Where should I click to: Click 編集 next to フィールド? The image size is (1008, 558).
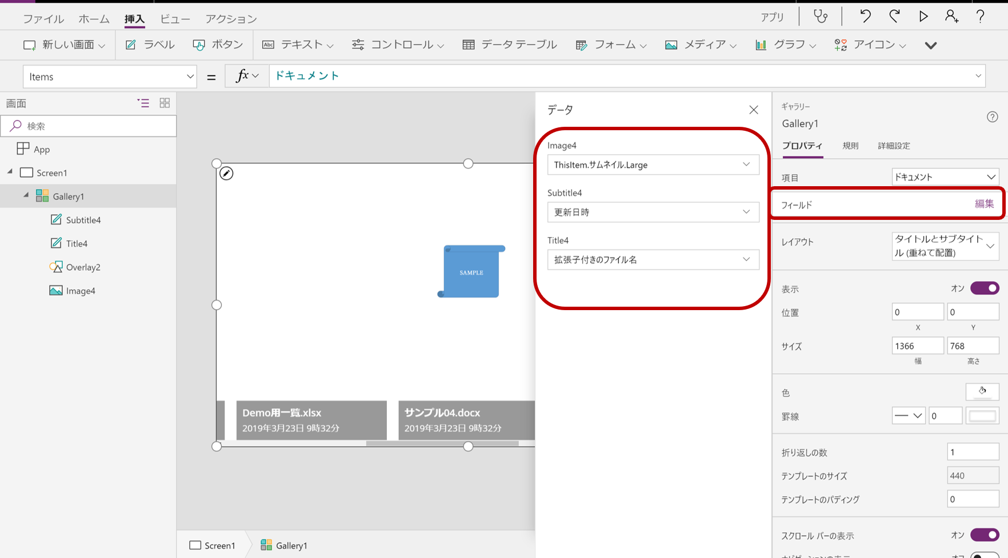tap(985, 203)
